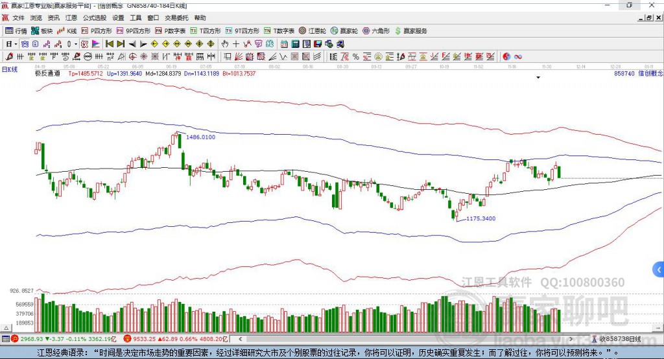Select the spiral drawing tool icon
The image size is (664, 359).
tap(65, 57)
